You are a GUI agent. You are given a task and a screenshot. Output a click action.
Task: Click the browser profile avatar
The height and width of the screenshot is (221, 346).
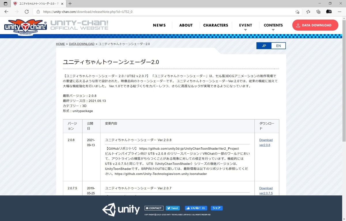point(329,12)
